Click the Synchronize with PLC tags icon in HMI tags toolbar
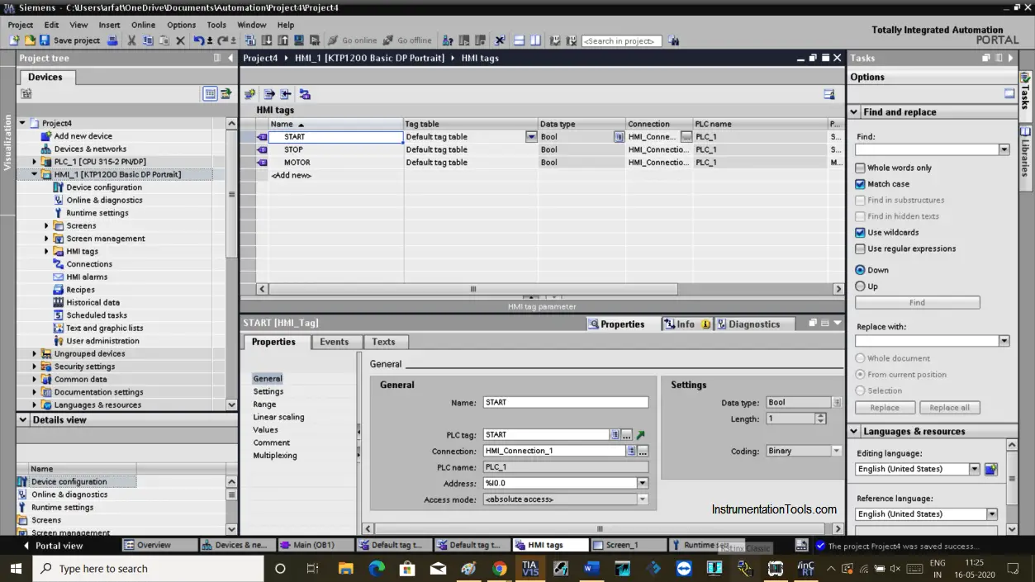Image resolution: width=1035 pixels, height=582 pixels. (304, 94)
